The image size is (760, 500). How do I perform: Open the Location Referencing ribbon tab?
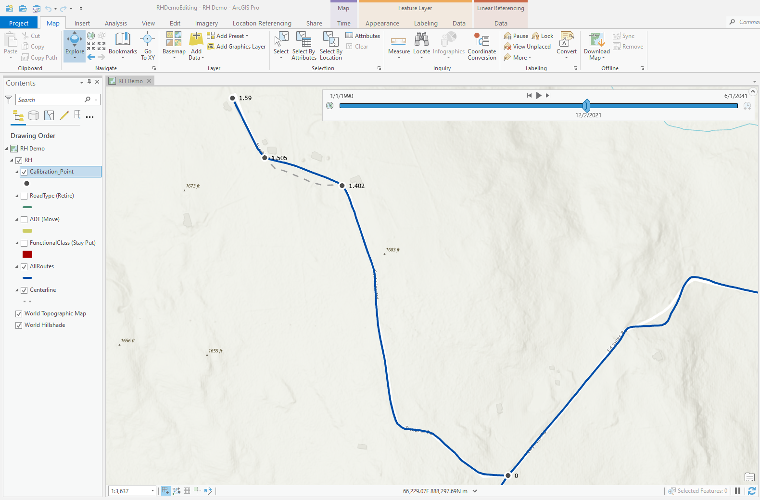click(x=262, y=23)
